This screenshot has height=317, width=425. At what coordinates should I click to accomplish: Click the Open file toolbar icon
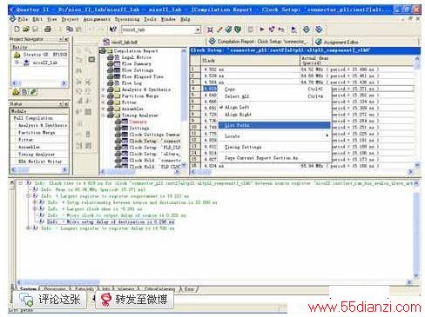coord(26,29)
